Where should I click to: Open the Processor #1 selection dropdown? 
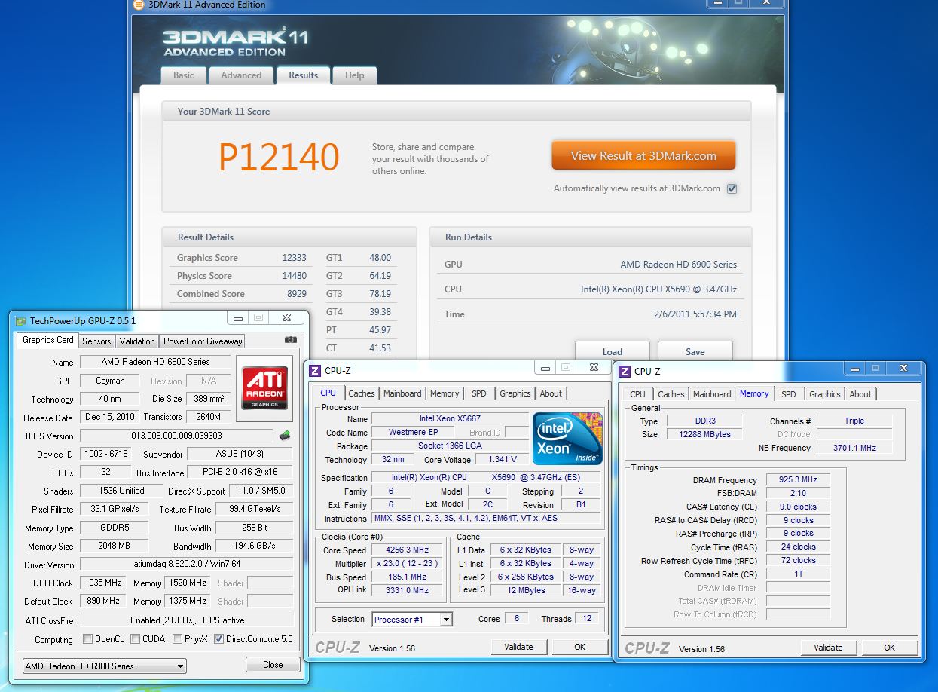[412, 620]
